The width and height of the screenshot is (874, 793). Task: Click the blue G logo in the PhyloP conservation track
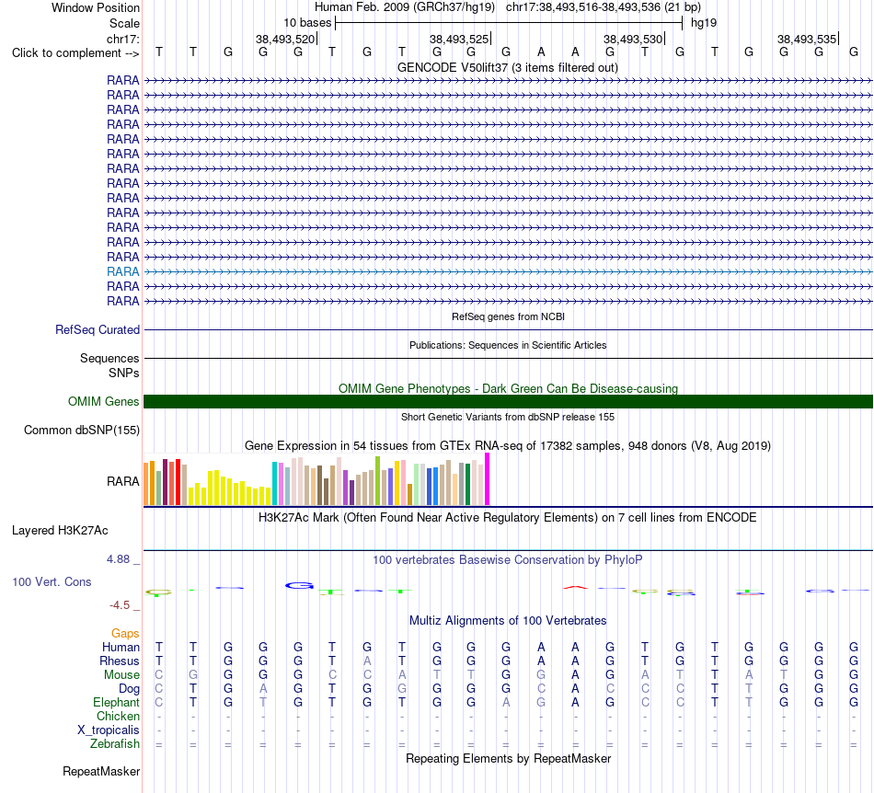point(299,585)
